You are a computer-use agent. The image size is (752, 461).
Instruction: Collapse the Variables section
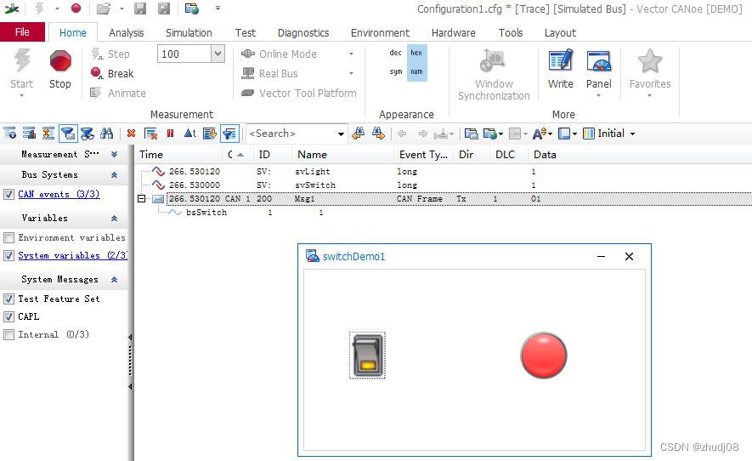pos(114,218)
